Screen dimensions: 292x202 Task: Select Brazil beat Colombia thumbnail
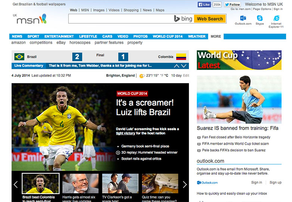[x=41, y=184]
